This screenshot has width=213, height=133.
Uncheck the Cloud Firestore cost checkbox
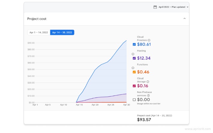(134, 44)
